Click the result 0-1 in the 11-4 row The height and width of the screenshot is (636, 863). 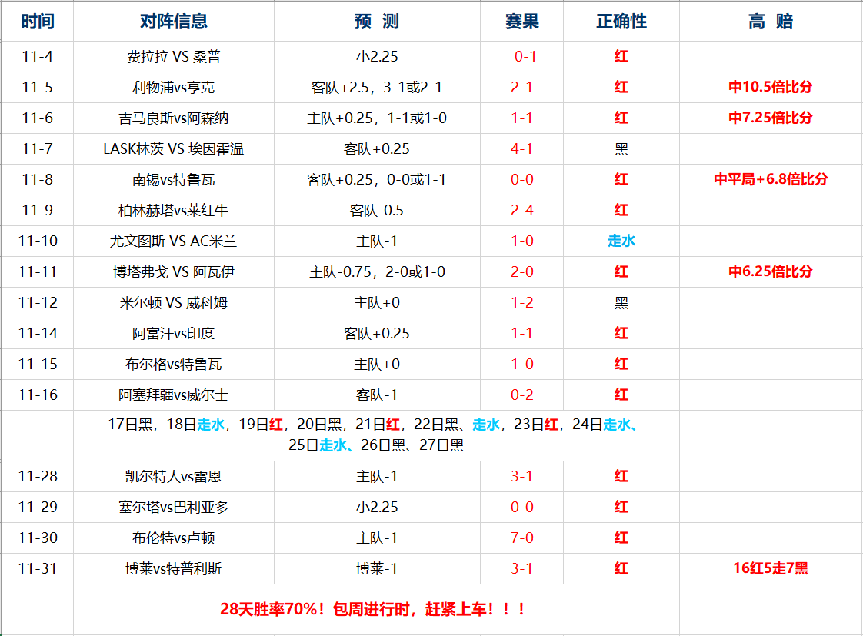[x=525, y=56]
